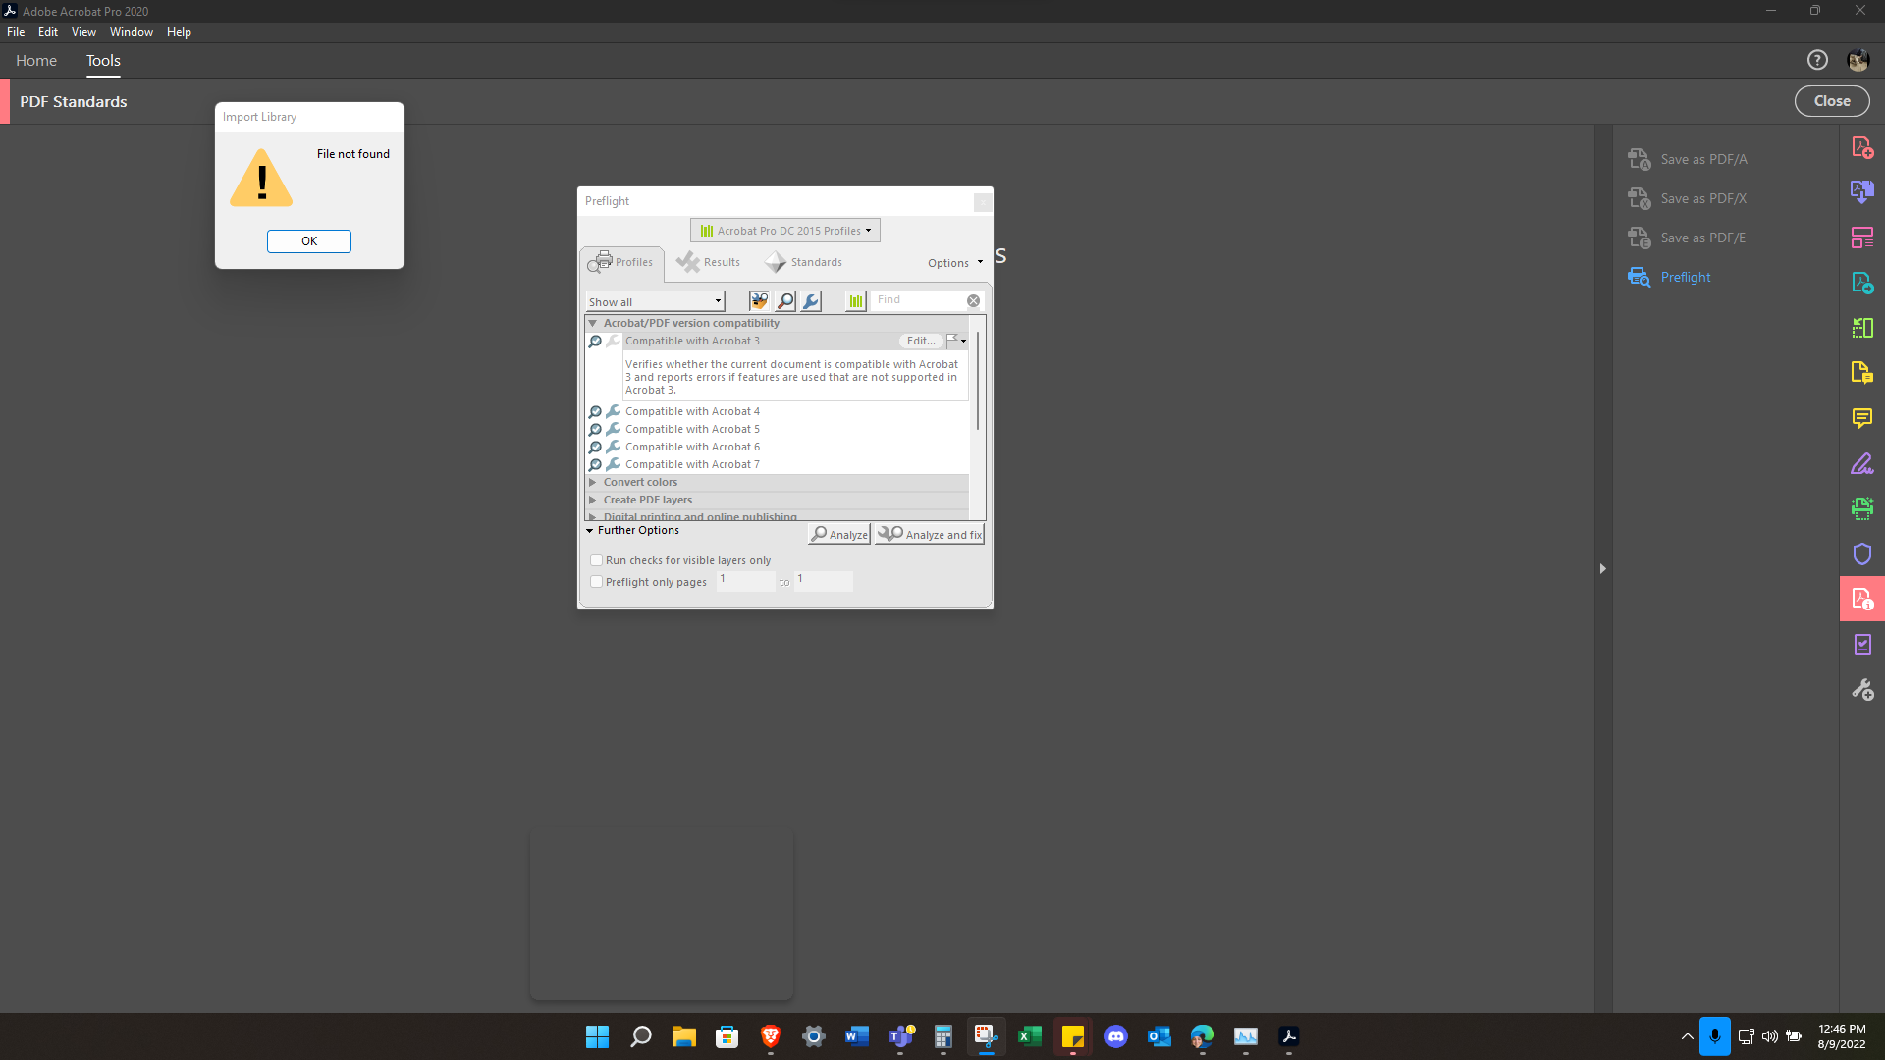Open the Window menu
The width and height of the screenshot is (1885, 1060).
pos(131,31)
